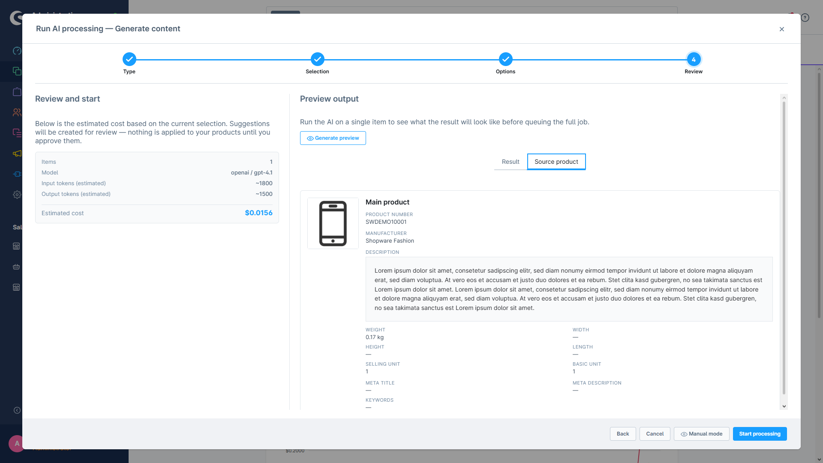The image size is (823, 463).
Task: Collapse the sidebar with the arrow icon
Action: 17,410
